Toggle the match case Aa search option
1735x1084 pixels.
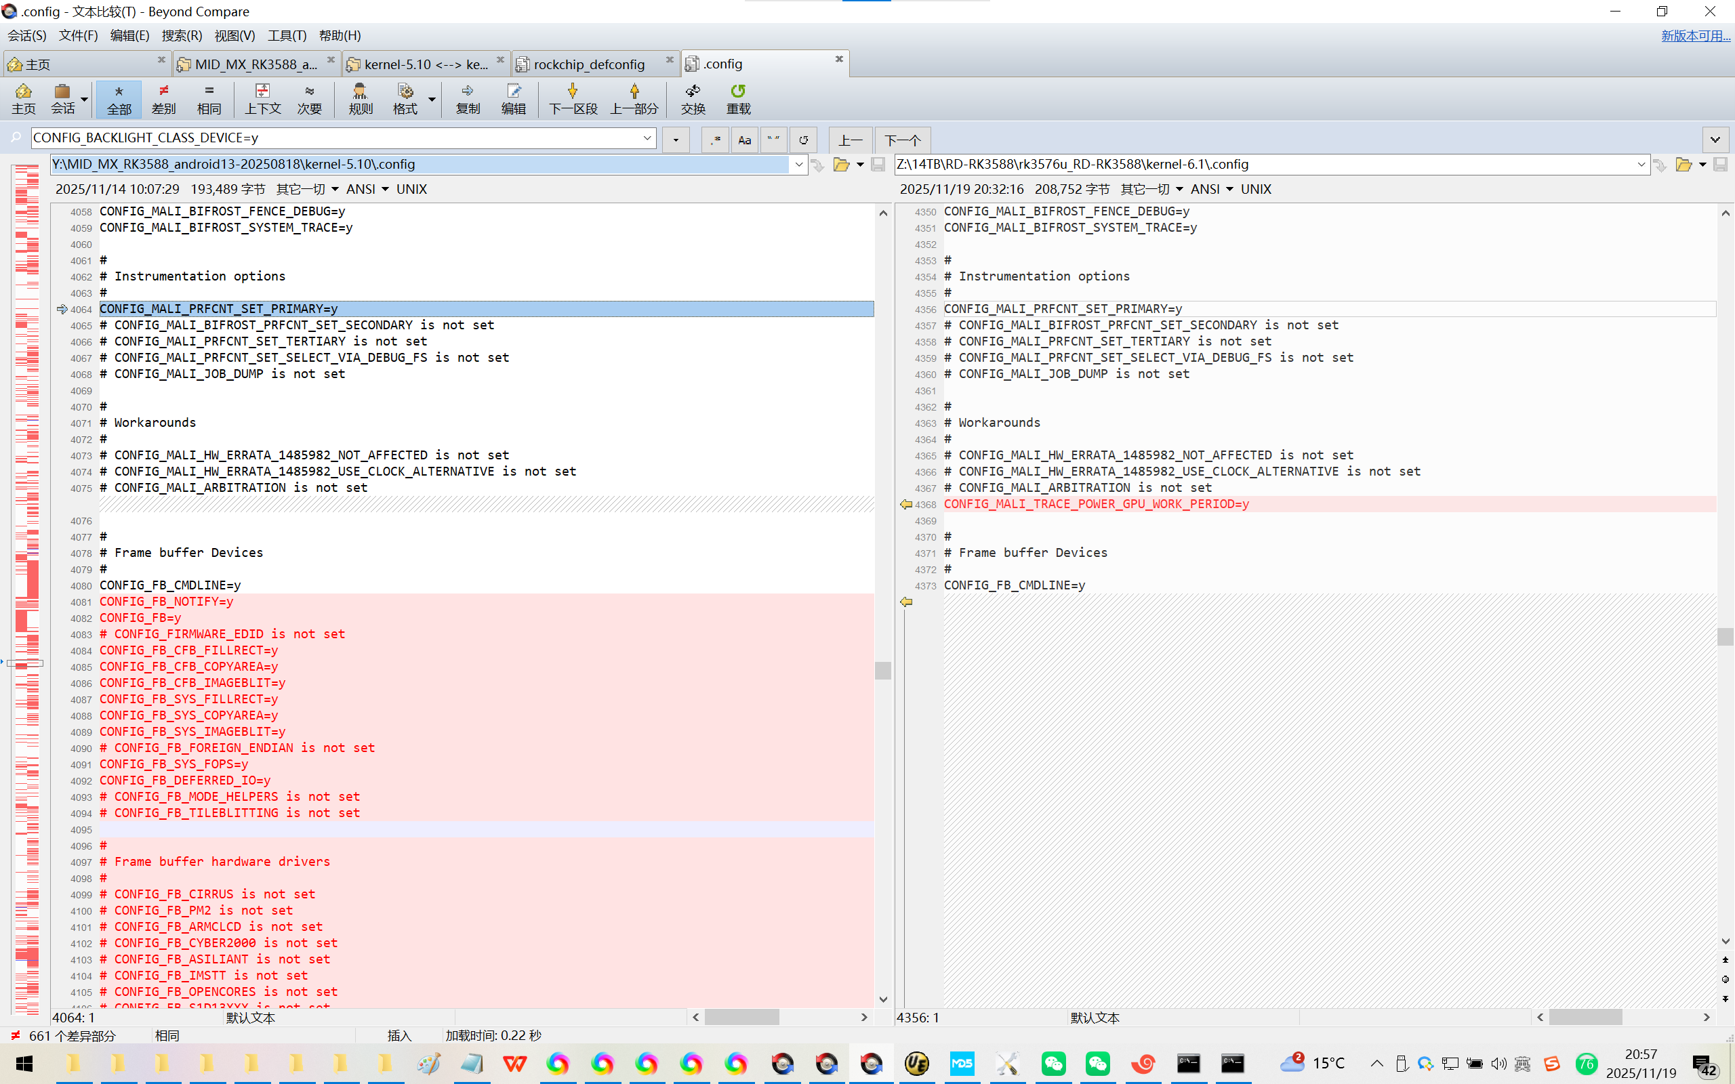click(744, 140)
